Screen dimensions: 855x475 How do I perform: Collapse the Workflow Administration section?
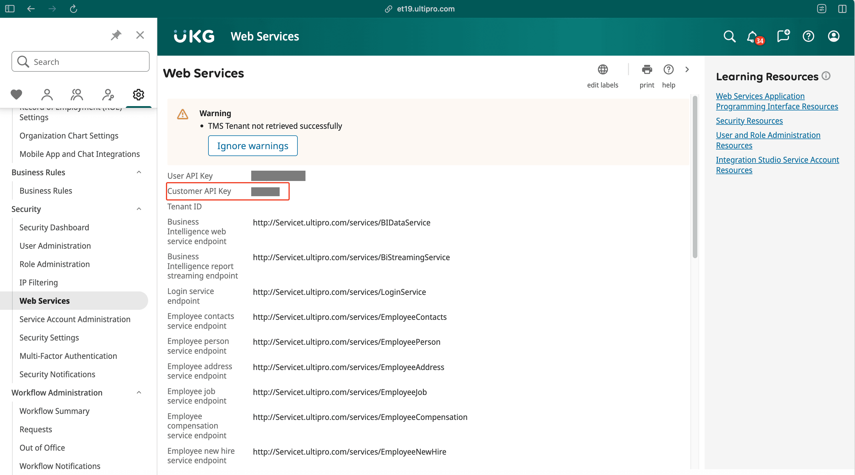139,392
